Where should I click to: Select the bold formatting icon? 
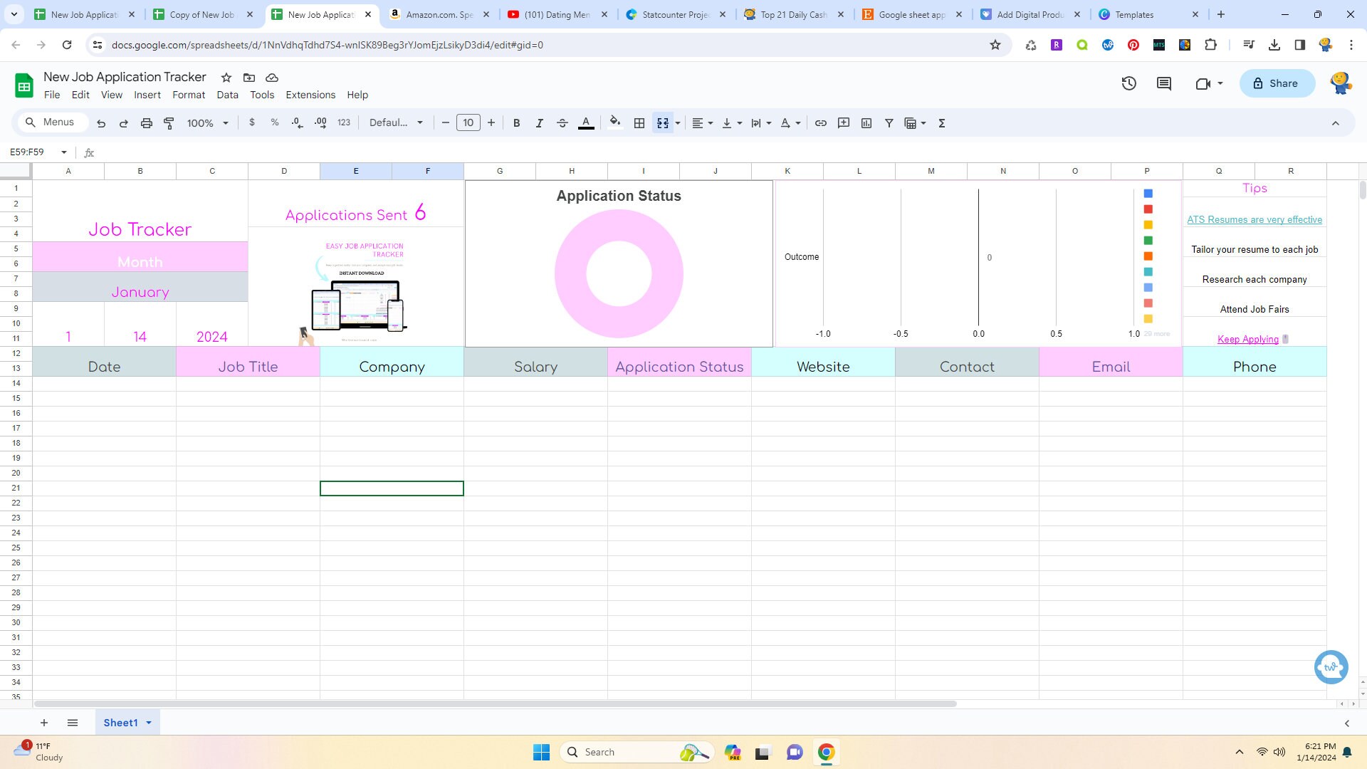point(516,122)
